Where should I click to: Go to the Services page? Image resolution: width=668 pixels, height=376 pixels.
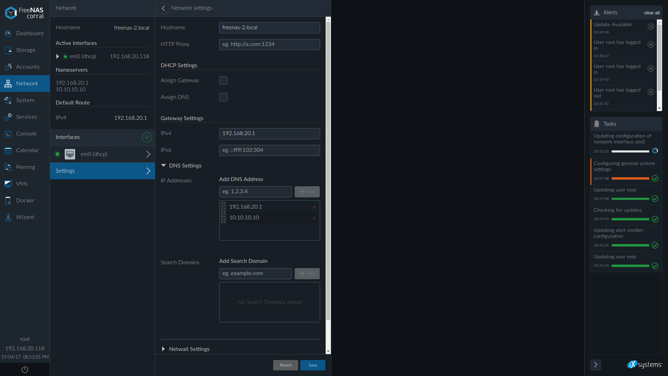pos(26,117)
